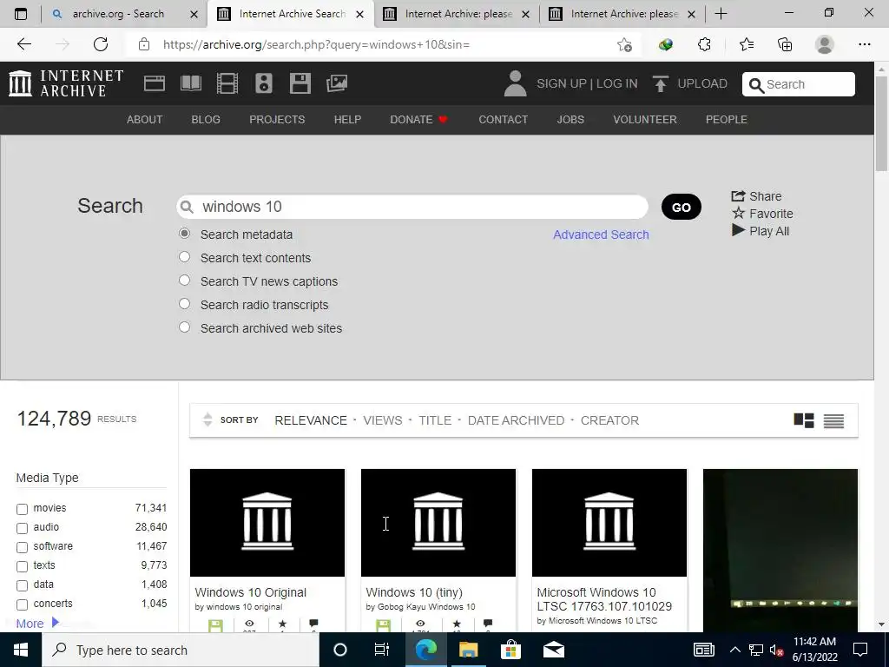Check the texts media type filter
The width and height of the screenshot is (889, 667).
pos(22,566)
